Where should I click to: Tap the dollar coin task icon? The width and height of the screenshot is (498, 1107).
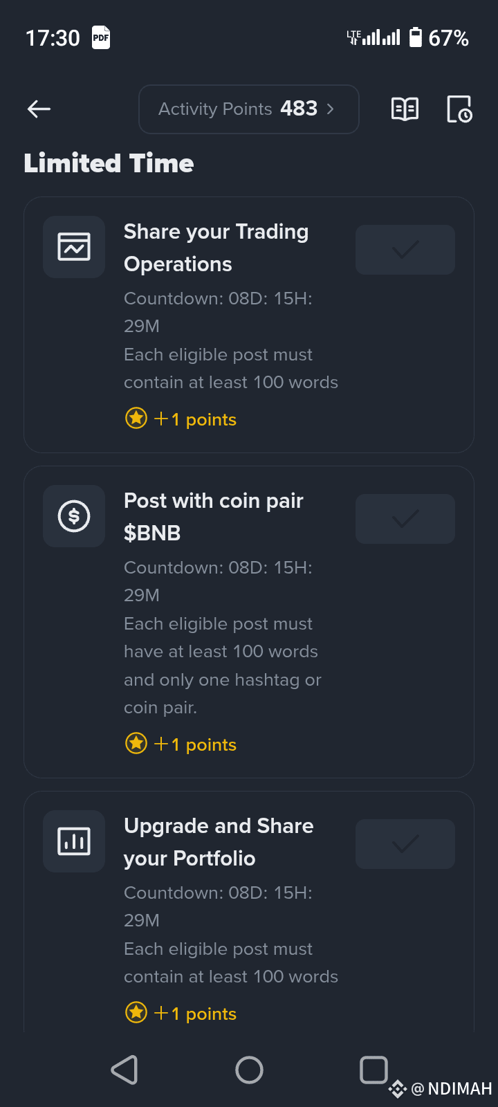click(x=74, y=516)
